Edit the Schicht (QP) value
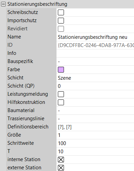134x171 pixels. pyautogui.click(x=95, y=86)
